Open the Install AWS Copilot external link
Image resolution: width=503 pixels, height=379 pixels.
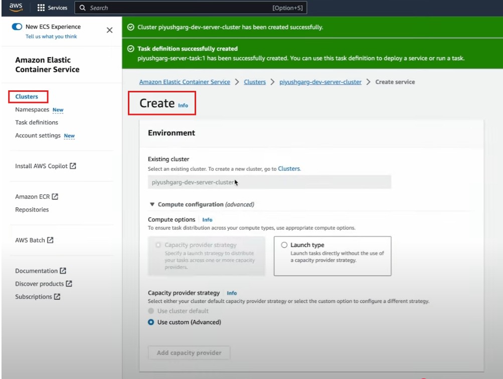(x=45, y=166)
